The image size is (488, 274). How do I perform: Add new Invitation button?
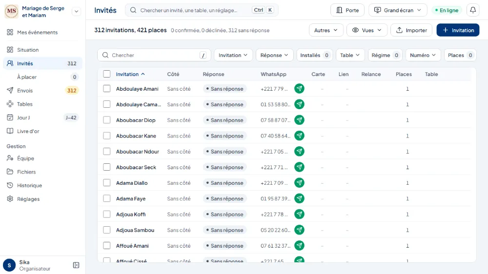458,30
